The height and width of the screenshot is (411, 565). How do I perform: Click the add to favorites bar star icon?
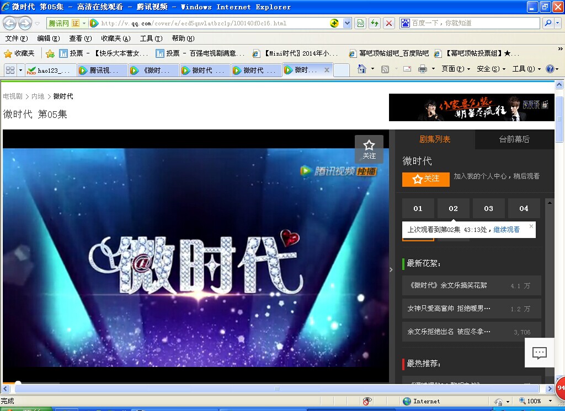click(x=50, y=53)
